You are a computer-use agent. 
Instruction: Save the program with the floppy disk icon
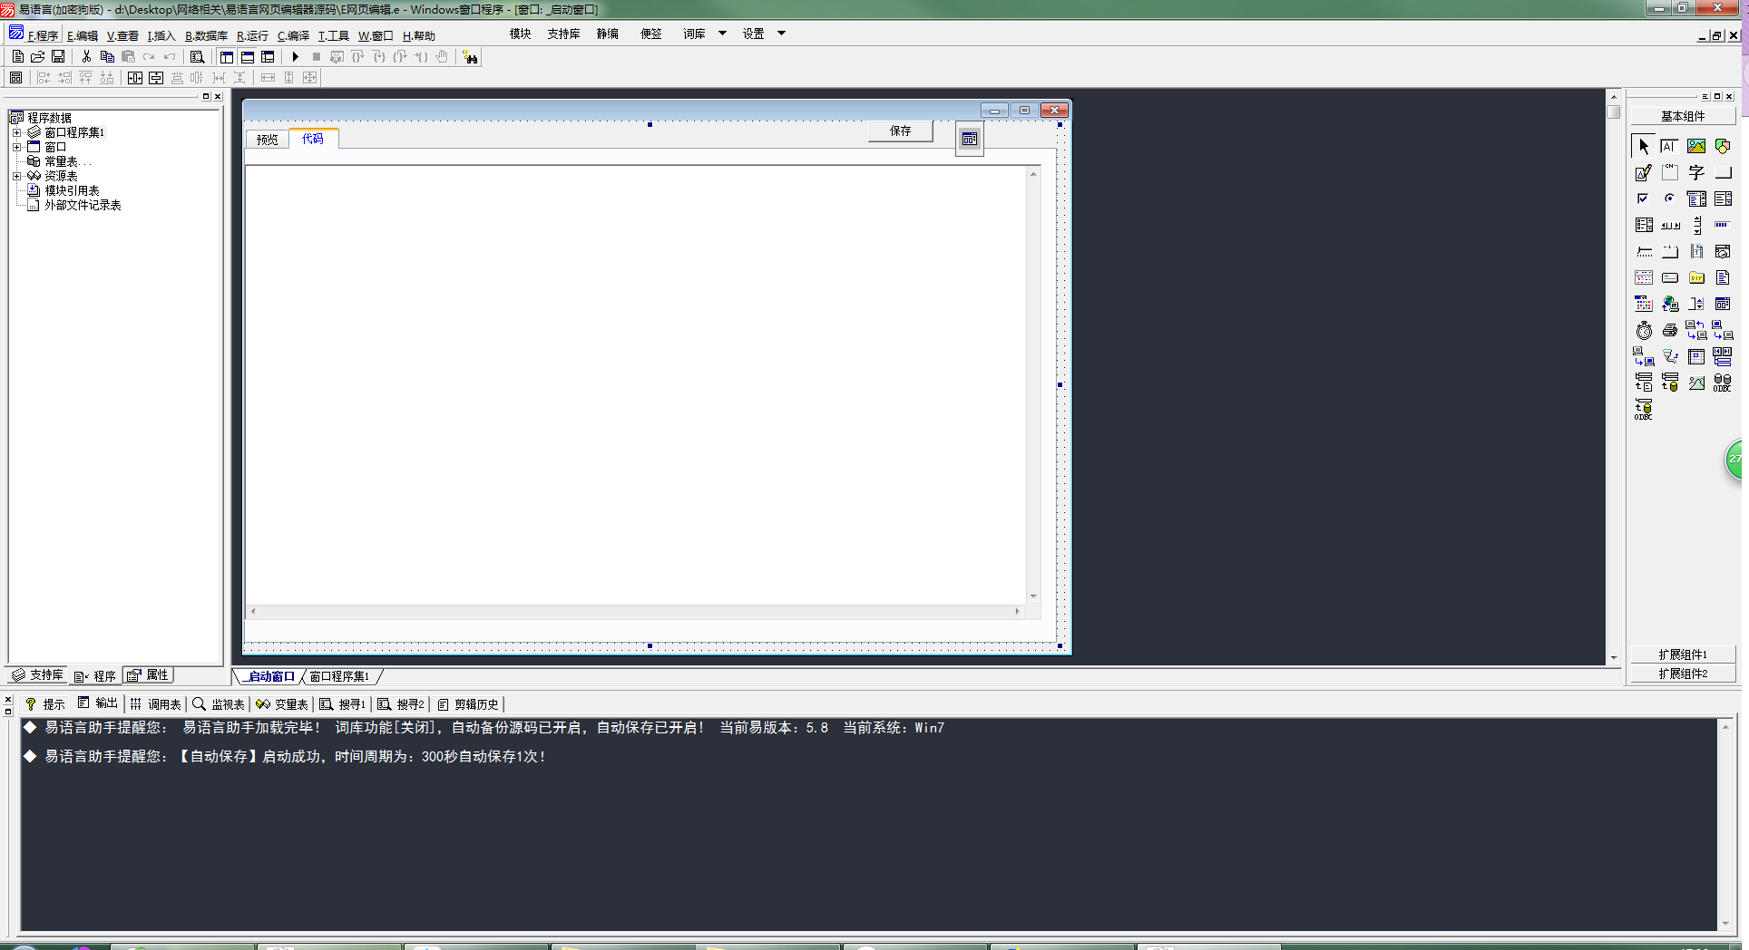(58, 56)
